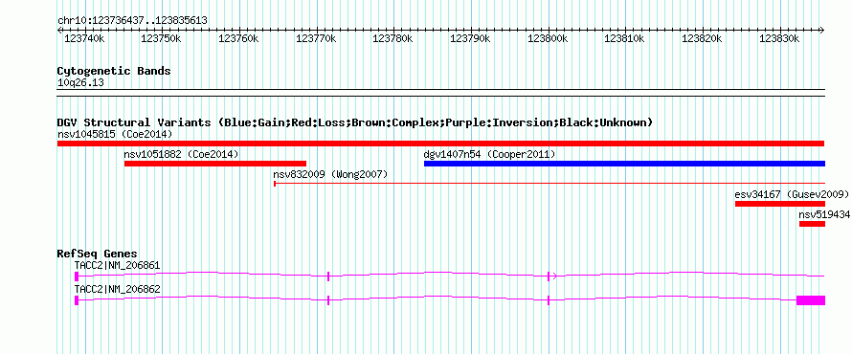Open the nsv1045815 (Coe2014) label
This screenshot has width=852, height=354.
point(115,134)
